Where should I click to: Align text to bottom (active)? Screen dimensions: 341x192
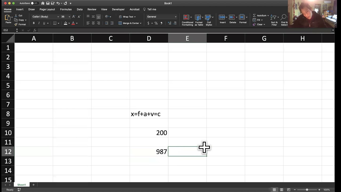pos(99,17)
